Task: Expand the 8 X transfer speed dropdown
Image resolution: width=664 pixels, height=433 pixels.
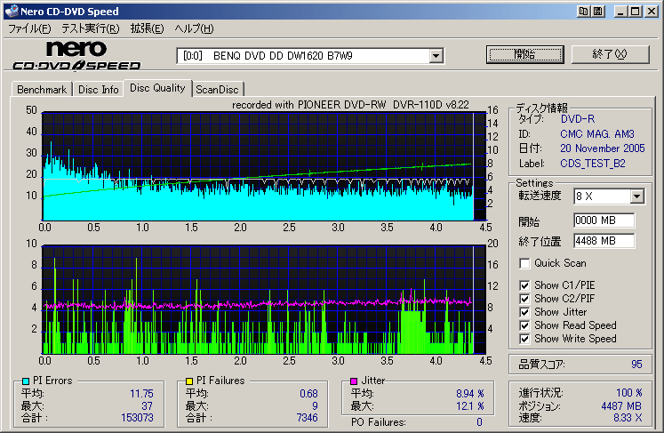Action: pos(636,196)
